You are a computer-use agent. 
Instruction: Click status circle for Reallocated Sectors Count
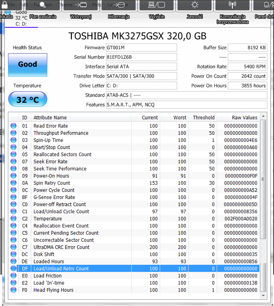[13, 154]
